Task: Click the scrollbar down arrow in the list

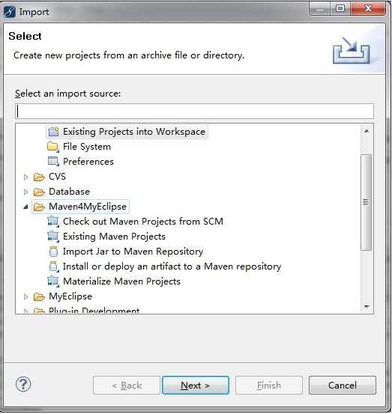Action: click(x=367, y=306)
